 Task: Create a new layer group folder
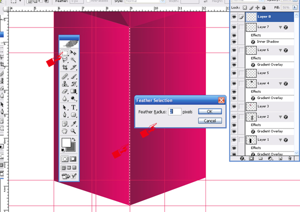[260, 158]
